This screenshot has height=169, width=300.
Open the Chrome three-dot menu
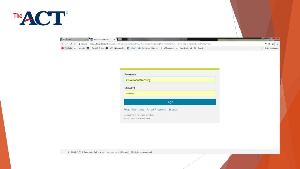277,44
